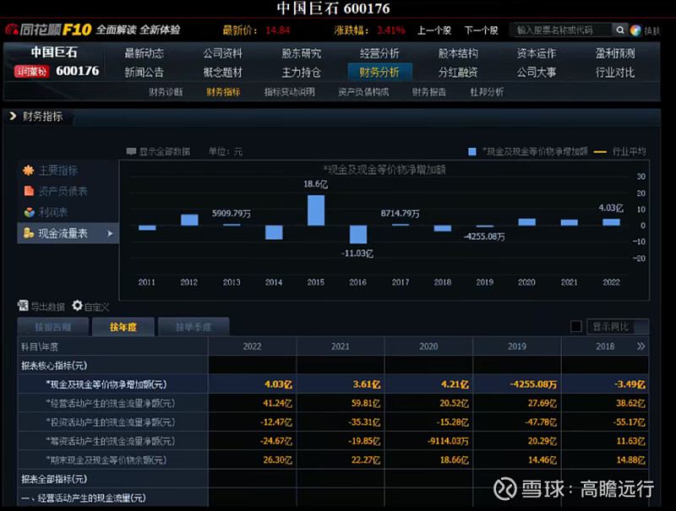Click the 主要指标 sun icon
This screenshot has width=676, height=511.
point(29,170)
